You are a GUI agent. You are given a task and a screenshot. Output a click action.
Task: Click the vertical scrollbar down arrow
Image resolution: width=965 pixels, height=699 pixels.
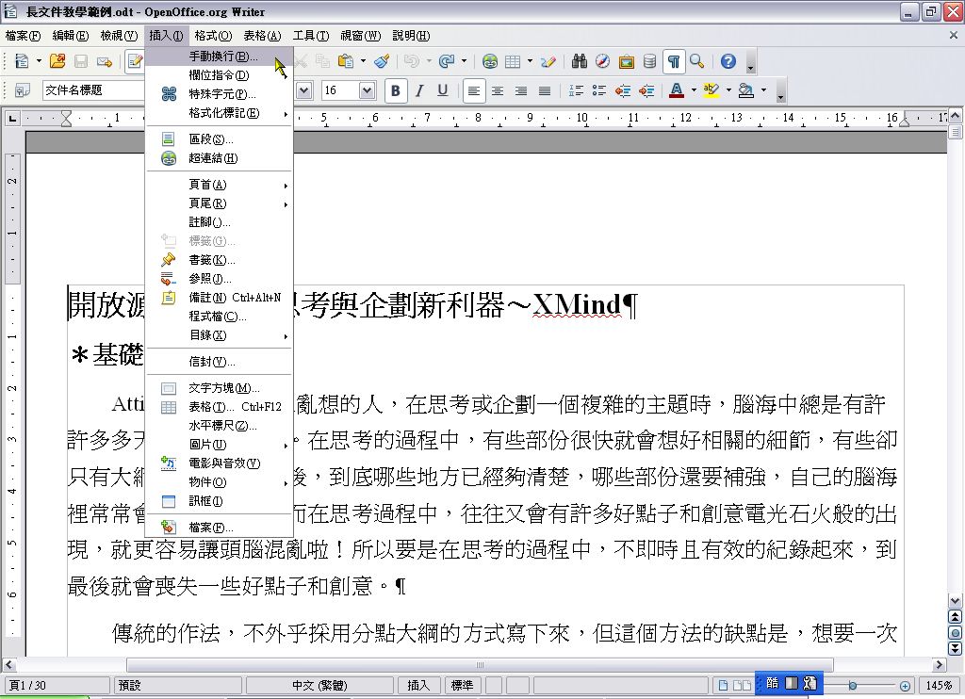(955, 601)
